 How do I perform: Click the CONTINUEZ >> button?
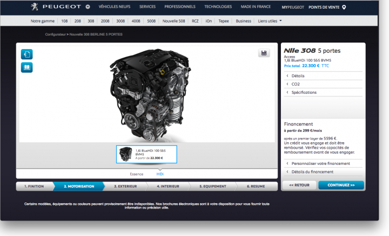tap(341, 185)
